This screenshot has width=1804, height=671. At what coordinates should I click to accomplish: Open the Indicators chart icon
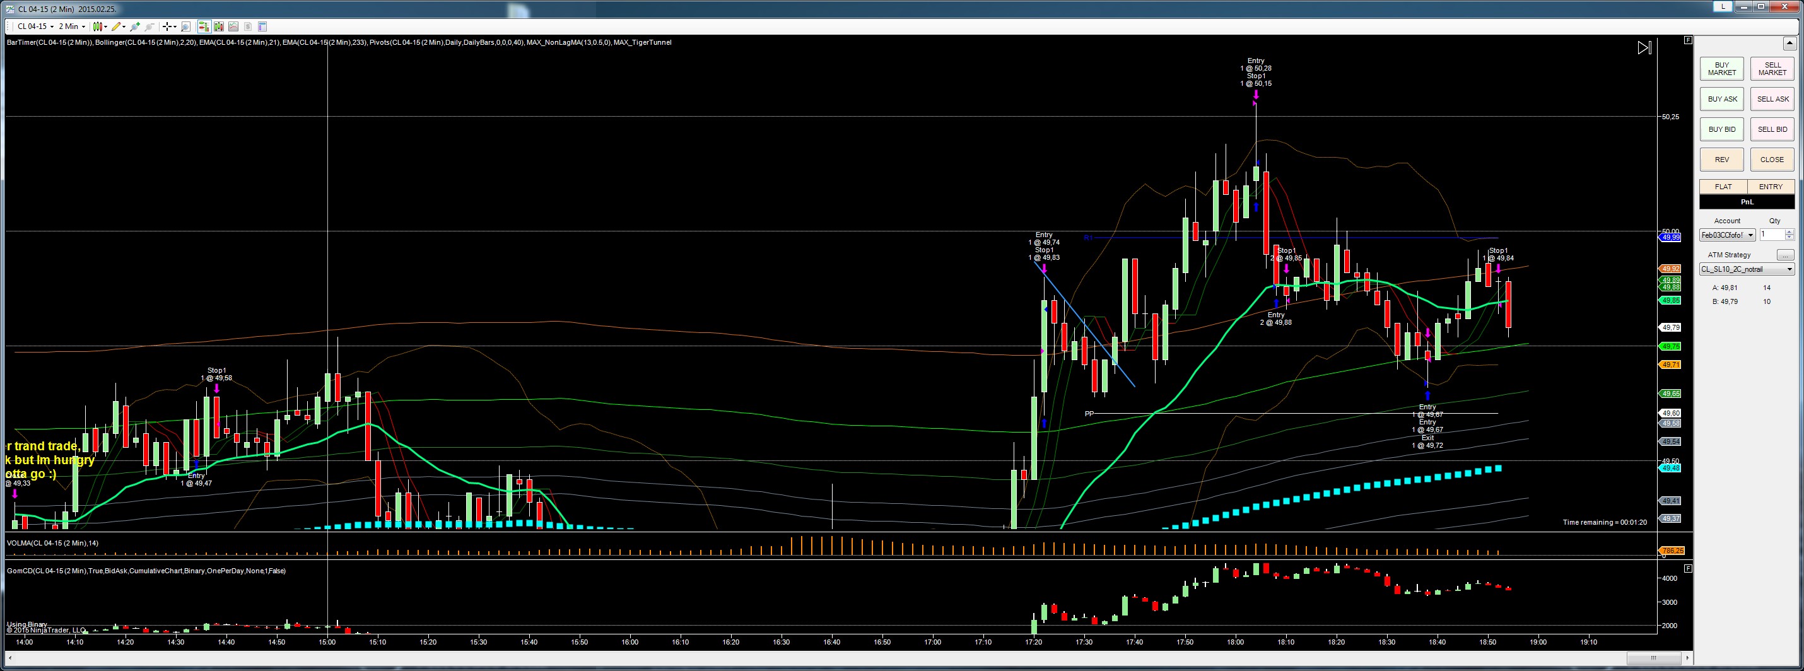(x=233, y=26)
